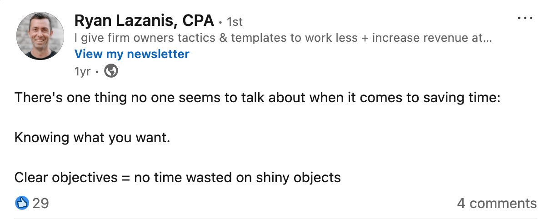Screen dimensions: 550x219
Task: Click the equals sign in last line
Action: point(126,177)
